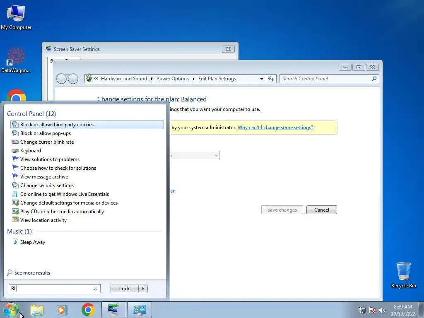Click the Screen Saver Settings title icon

[48, 49]
